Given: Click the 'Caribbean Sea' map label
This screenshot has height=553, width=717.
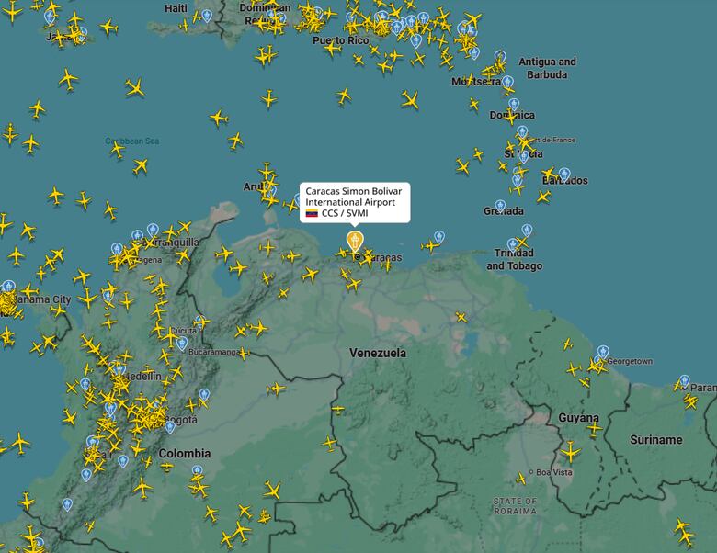Looking at the screenshot, I should point(132,141).
